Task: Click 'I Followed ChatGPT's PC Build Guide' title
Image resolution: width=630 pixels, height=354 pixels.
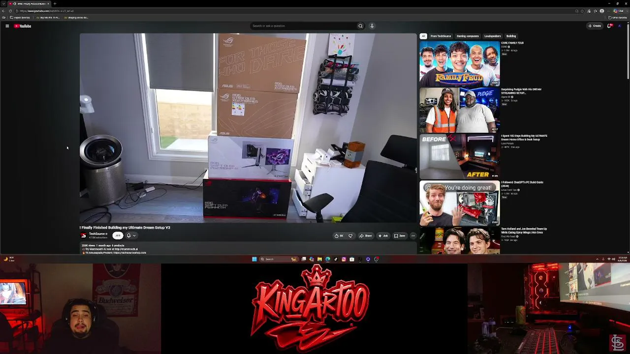Action: [522, 184]
